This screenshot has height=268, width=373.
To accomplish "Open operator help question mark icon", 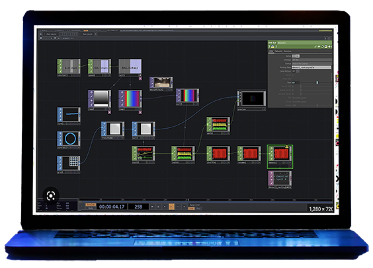I will tap(270, 46).
